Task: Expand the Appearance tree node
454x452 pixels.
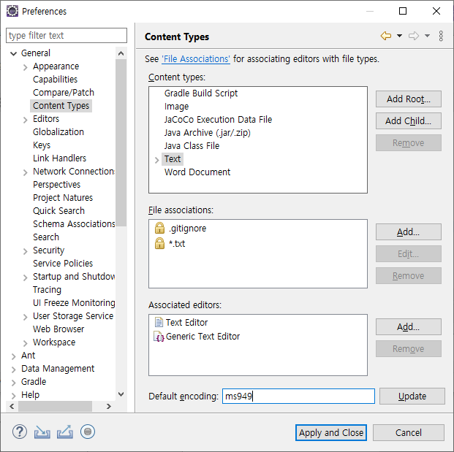Action: click(25, 67)
